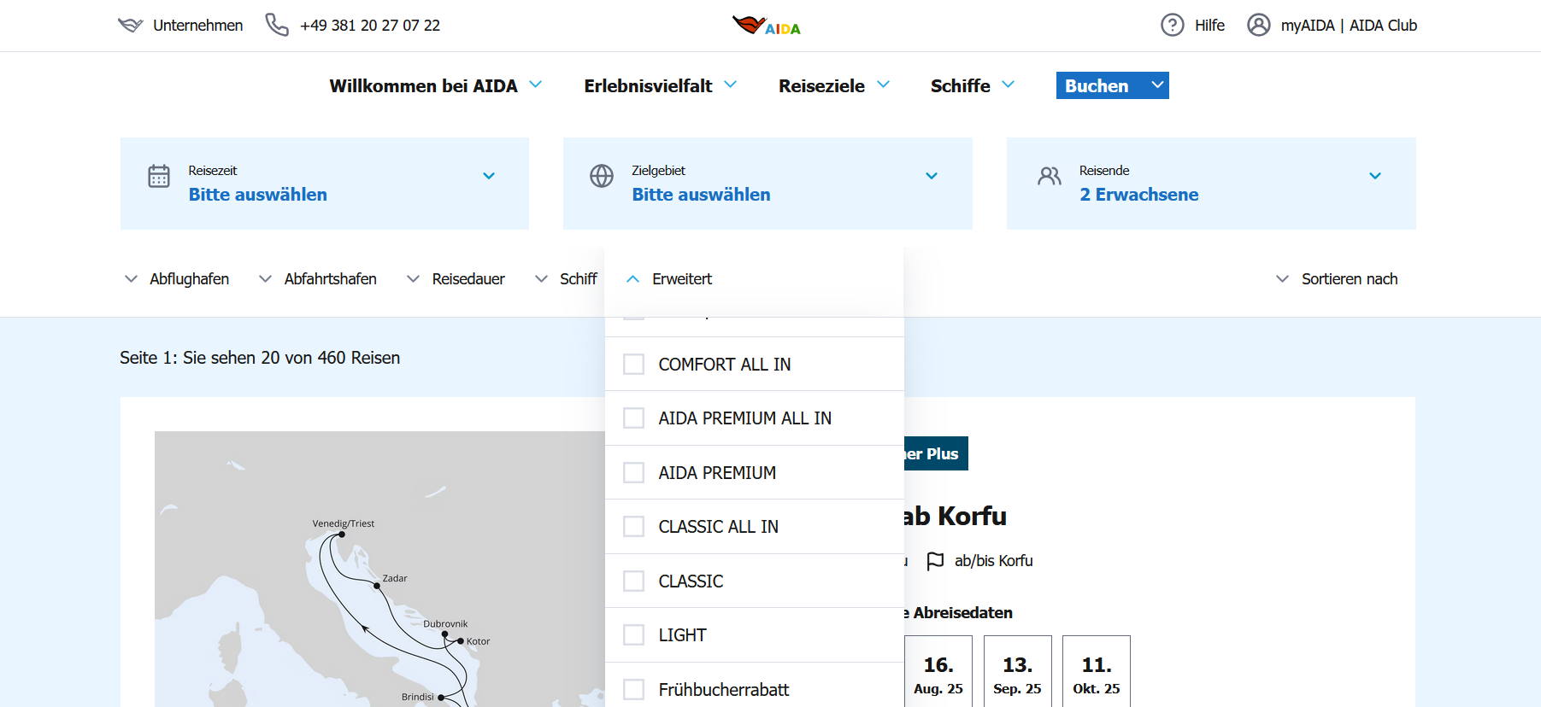
Task: Click the Unternehmen ship icon
Action: coord(130,25)
